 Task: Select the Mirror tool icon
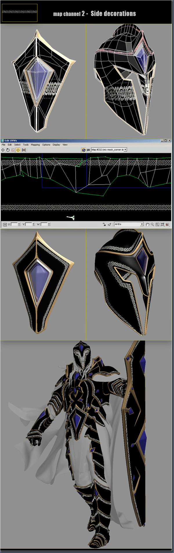[x=24, y=150]
